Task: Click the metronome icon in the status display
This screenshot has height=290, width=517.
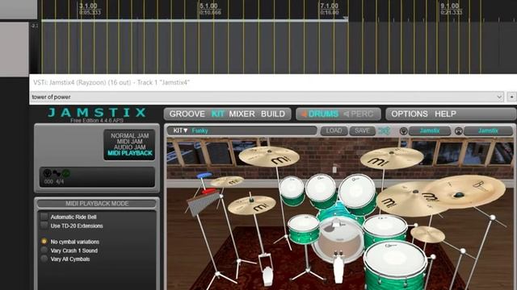Action: [47, 172]
